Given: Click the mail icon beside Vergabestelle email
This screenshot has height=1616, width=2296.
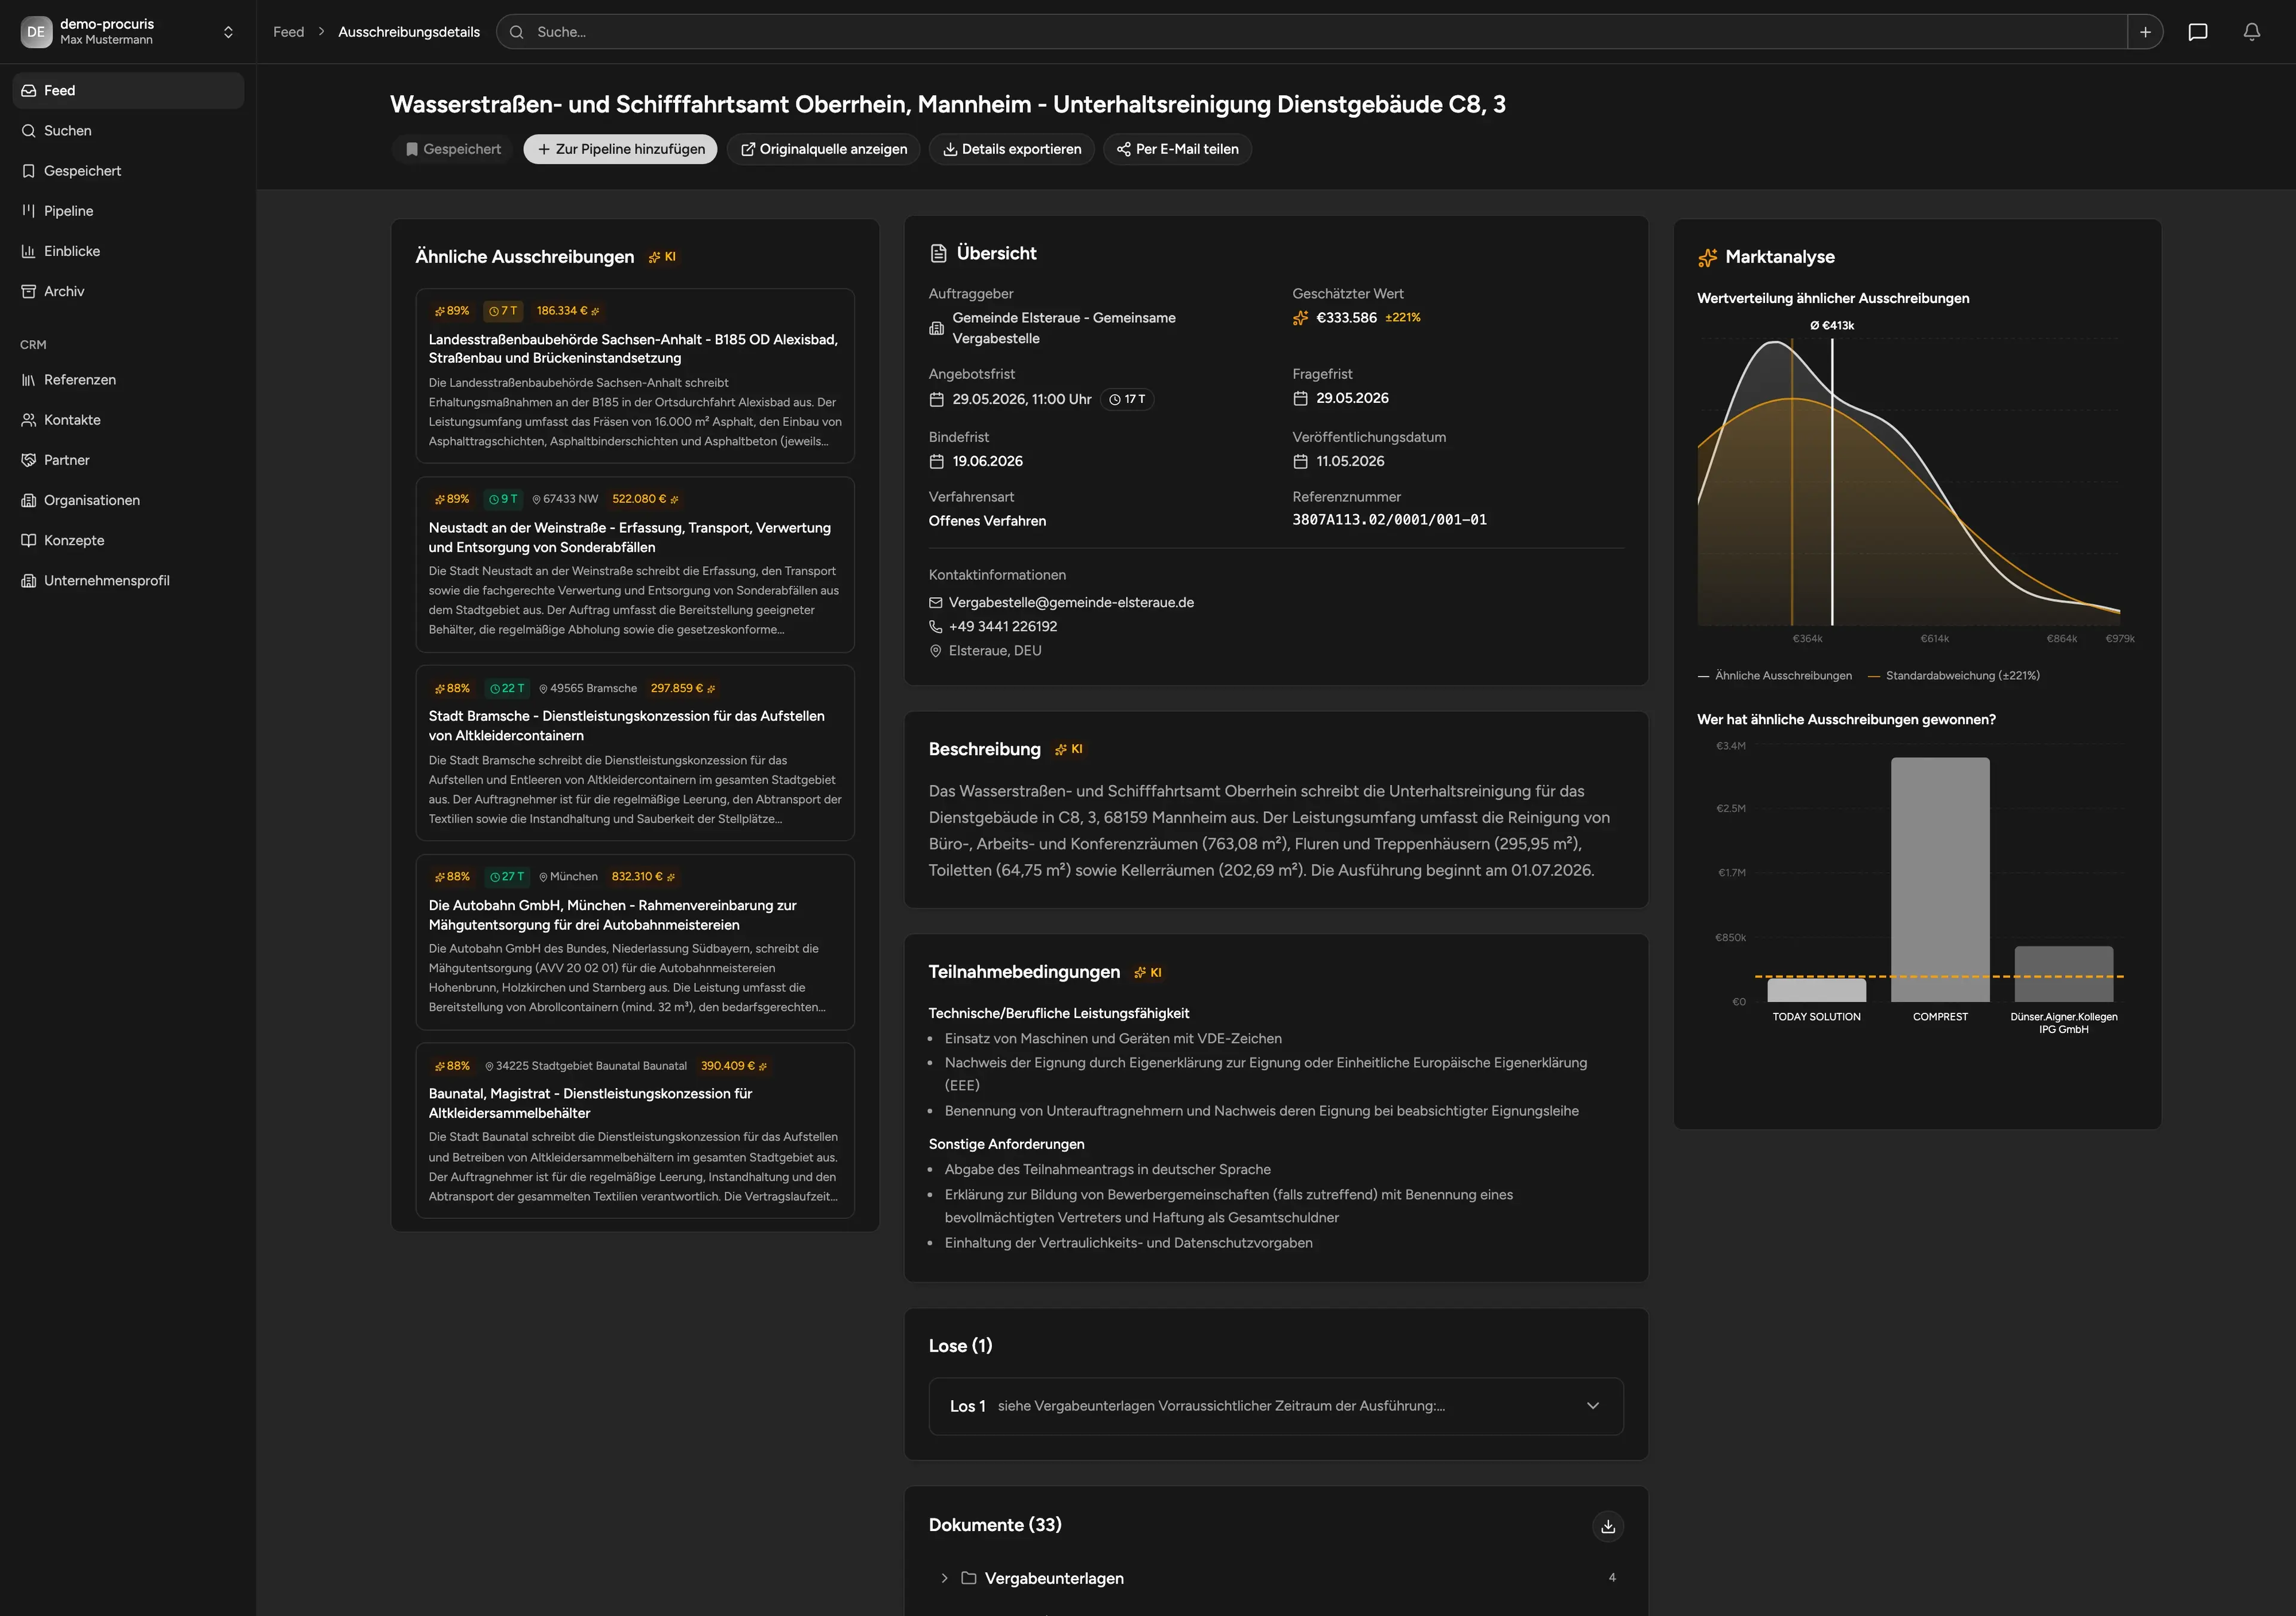Looking at the screenshot, I should pyautogui.click(x=936, y=603).
